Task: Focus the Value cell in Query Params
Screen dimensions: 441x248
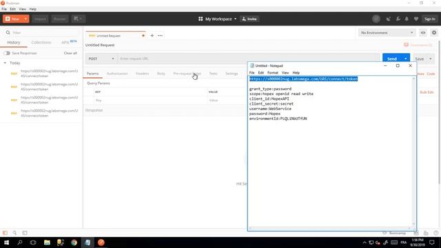Action: pos(227,100)
